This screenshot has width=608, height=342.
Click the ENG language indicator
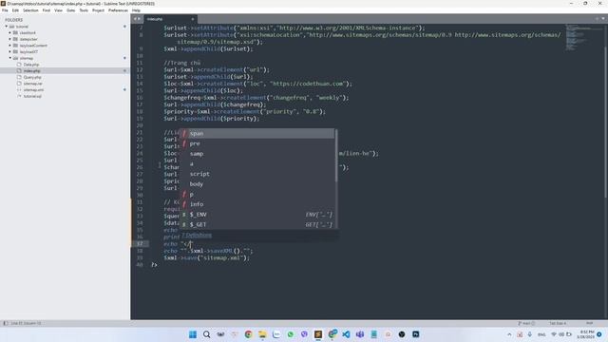point(541,334)
